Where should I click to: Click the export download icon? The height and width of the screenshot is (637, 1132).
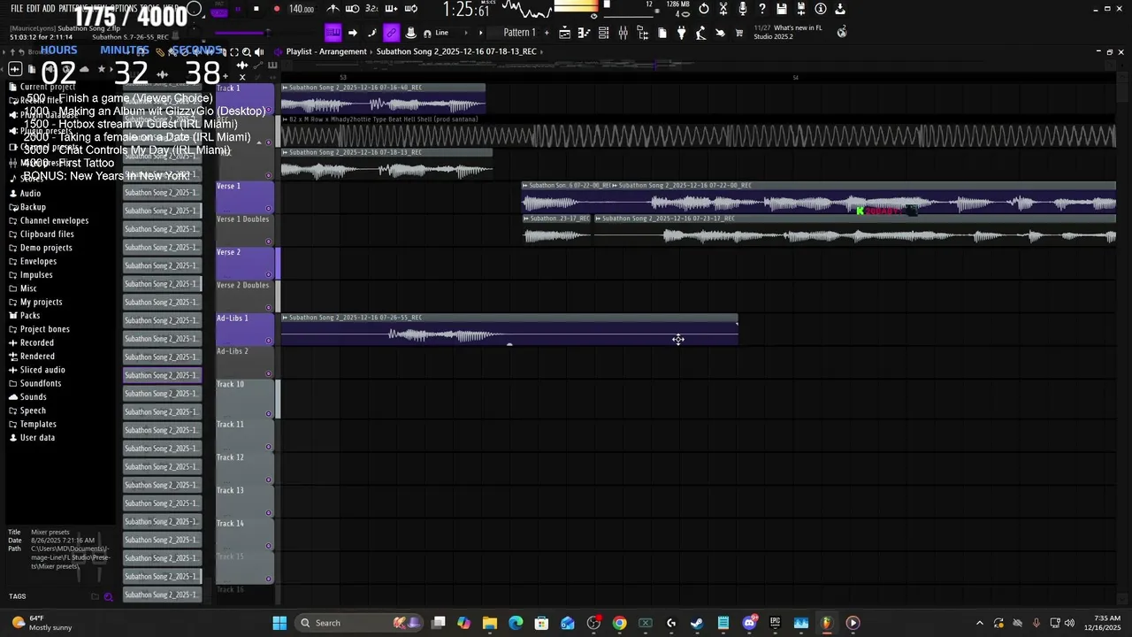tap(840, 9)
